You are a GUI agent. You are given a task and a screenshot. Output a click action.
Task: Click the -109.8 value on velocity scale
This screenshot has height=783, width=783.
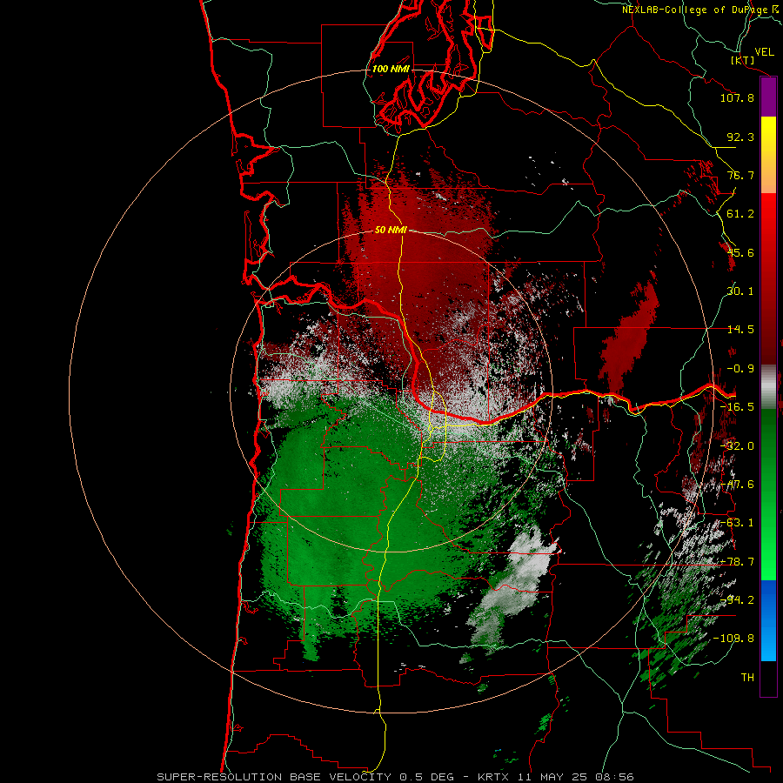click(x=733, y=639)
